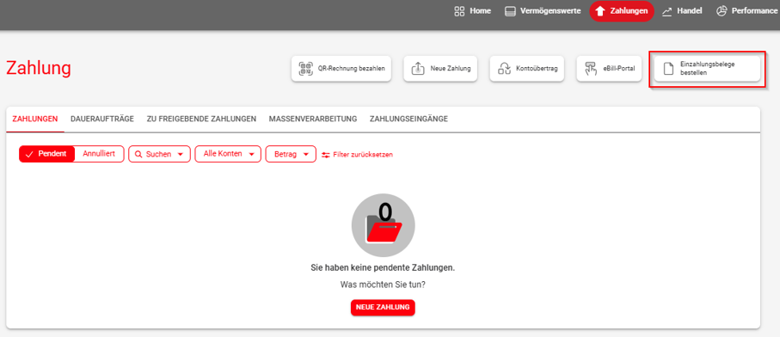Click the Kontoübertrag button
This screenshot has height=337, width=780.
coord(527,69)
